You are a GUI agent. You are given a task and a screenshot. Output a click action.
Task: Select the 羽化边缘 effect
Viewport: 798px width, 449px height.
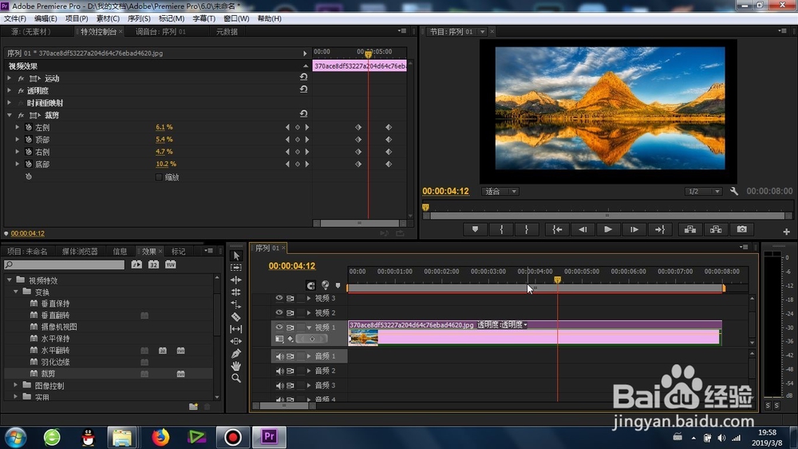[x=56, y=362]
